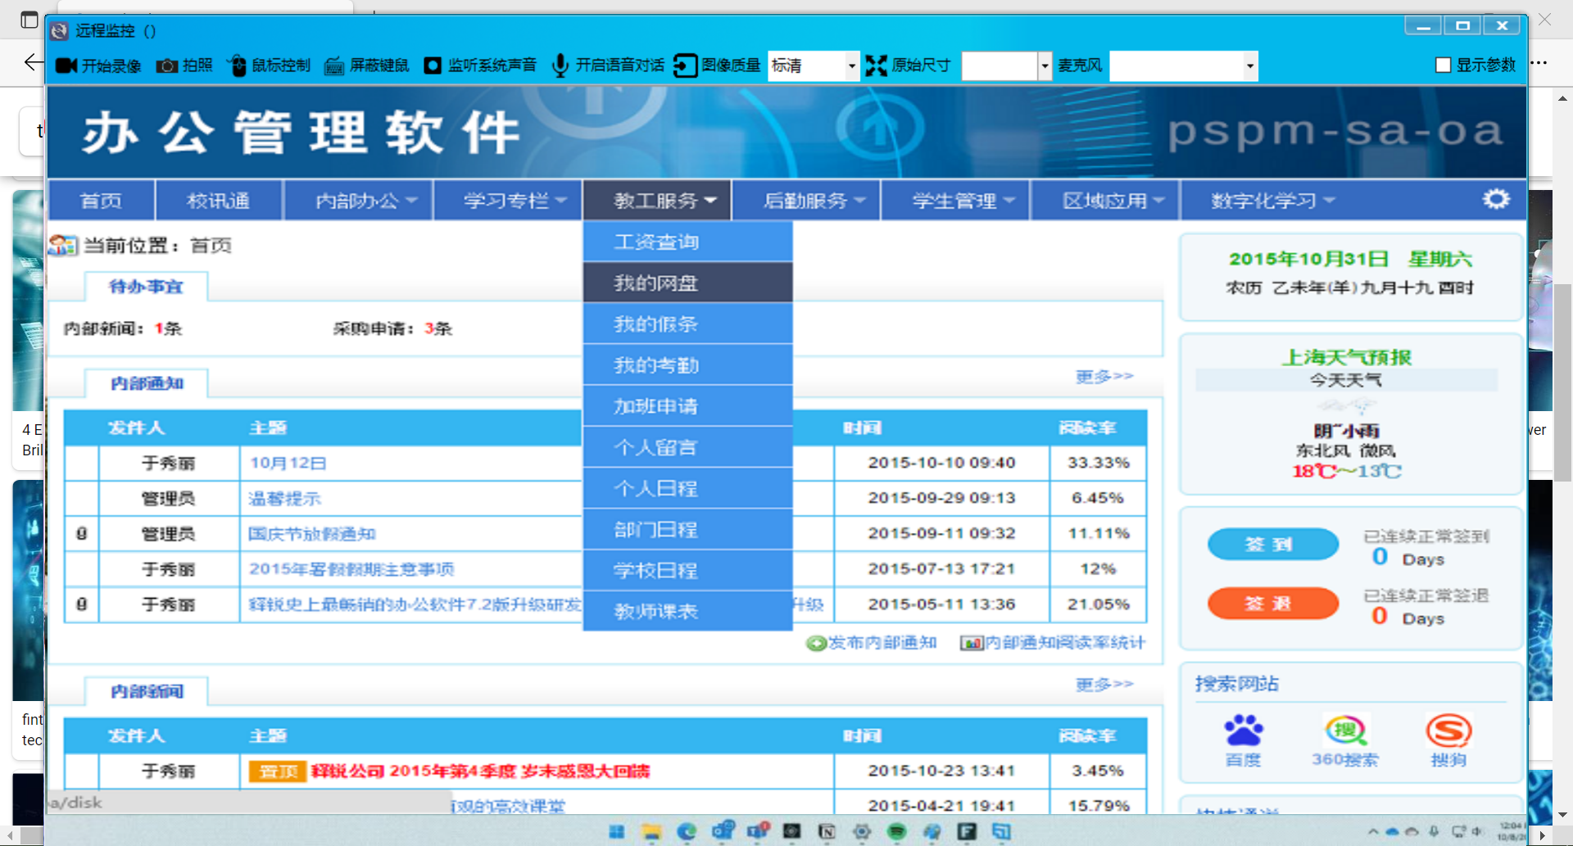Toggle 监听系统声音 system sound icon

[x=433, y=66]
